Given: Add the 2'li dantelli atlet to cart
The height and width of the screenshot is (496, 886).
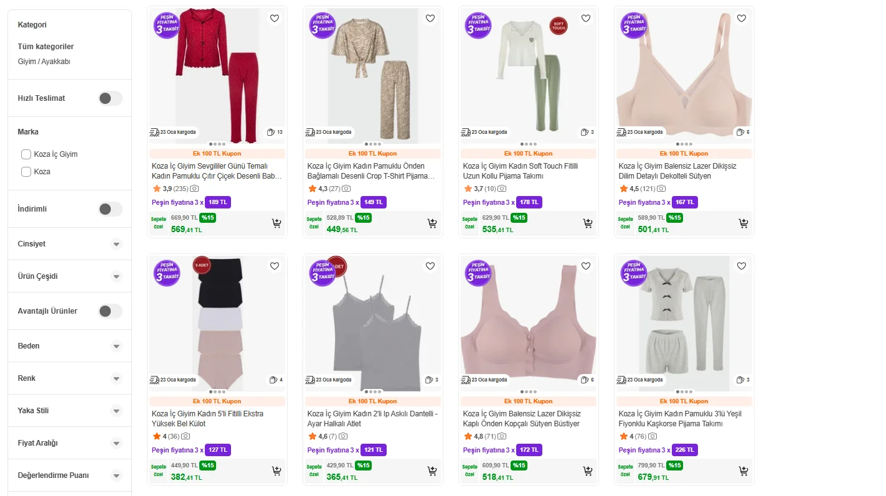Looking at the screenshot, I should pyautogui.click(x=432, y=471).
